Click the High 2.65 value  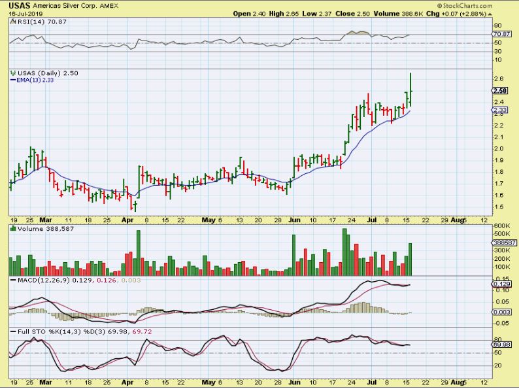(284, 14)
